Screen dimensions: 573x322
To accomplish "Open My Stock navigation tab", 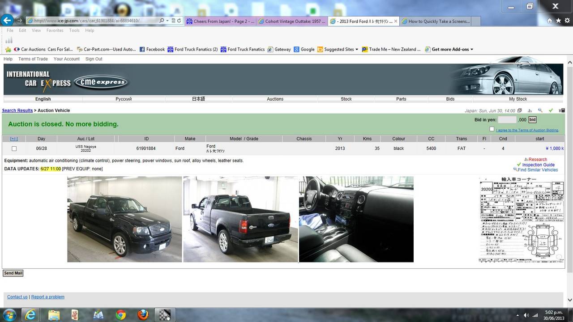I will [518, 99].
